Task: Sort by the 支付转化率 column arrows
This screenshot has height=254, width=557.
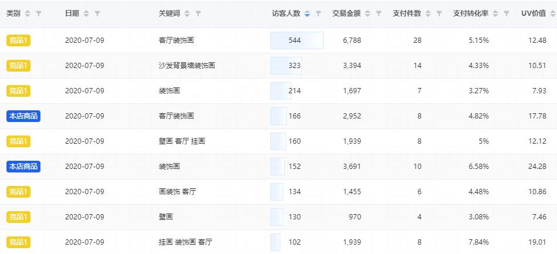Action: click(x=495, y=13)
